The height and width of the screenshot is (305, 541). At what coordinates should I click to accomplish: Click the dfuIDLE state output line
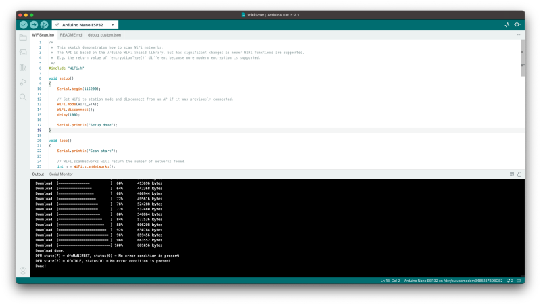pyautogui.click(x=103, y=261)
